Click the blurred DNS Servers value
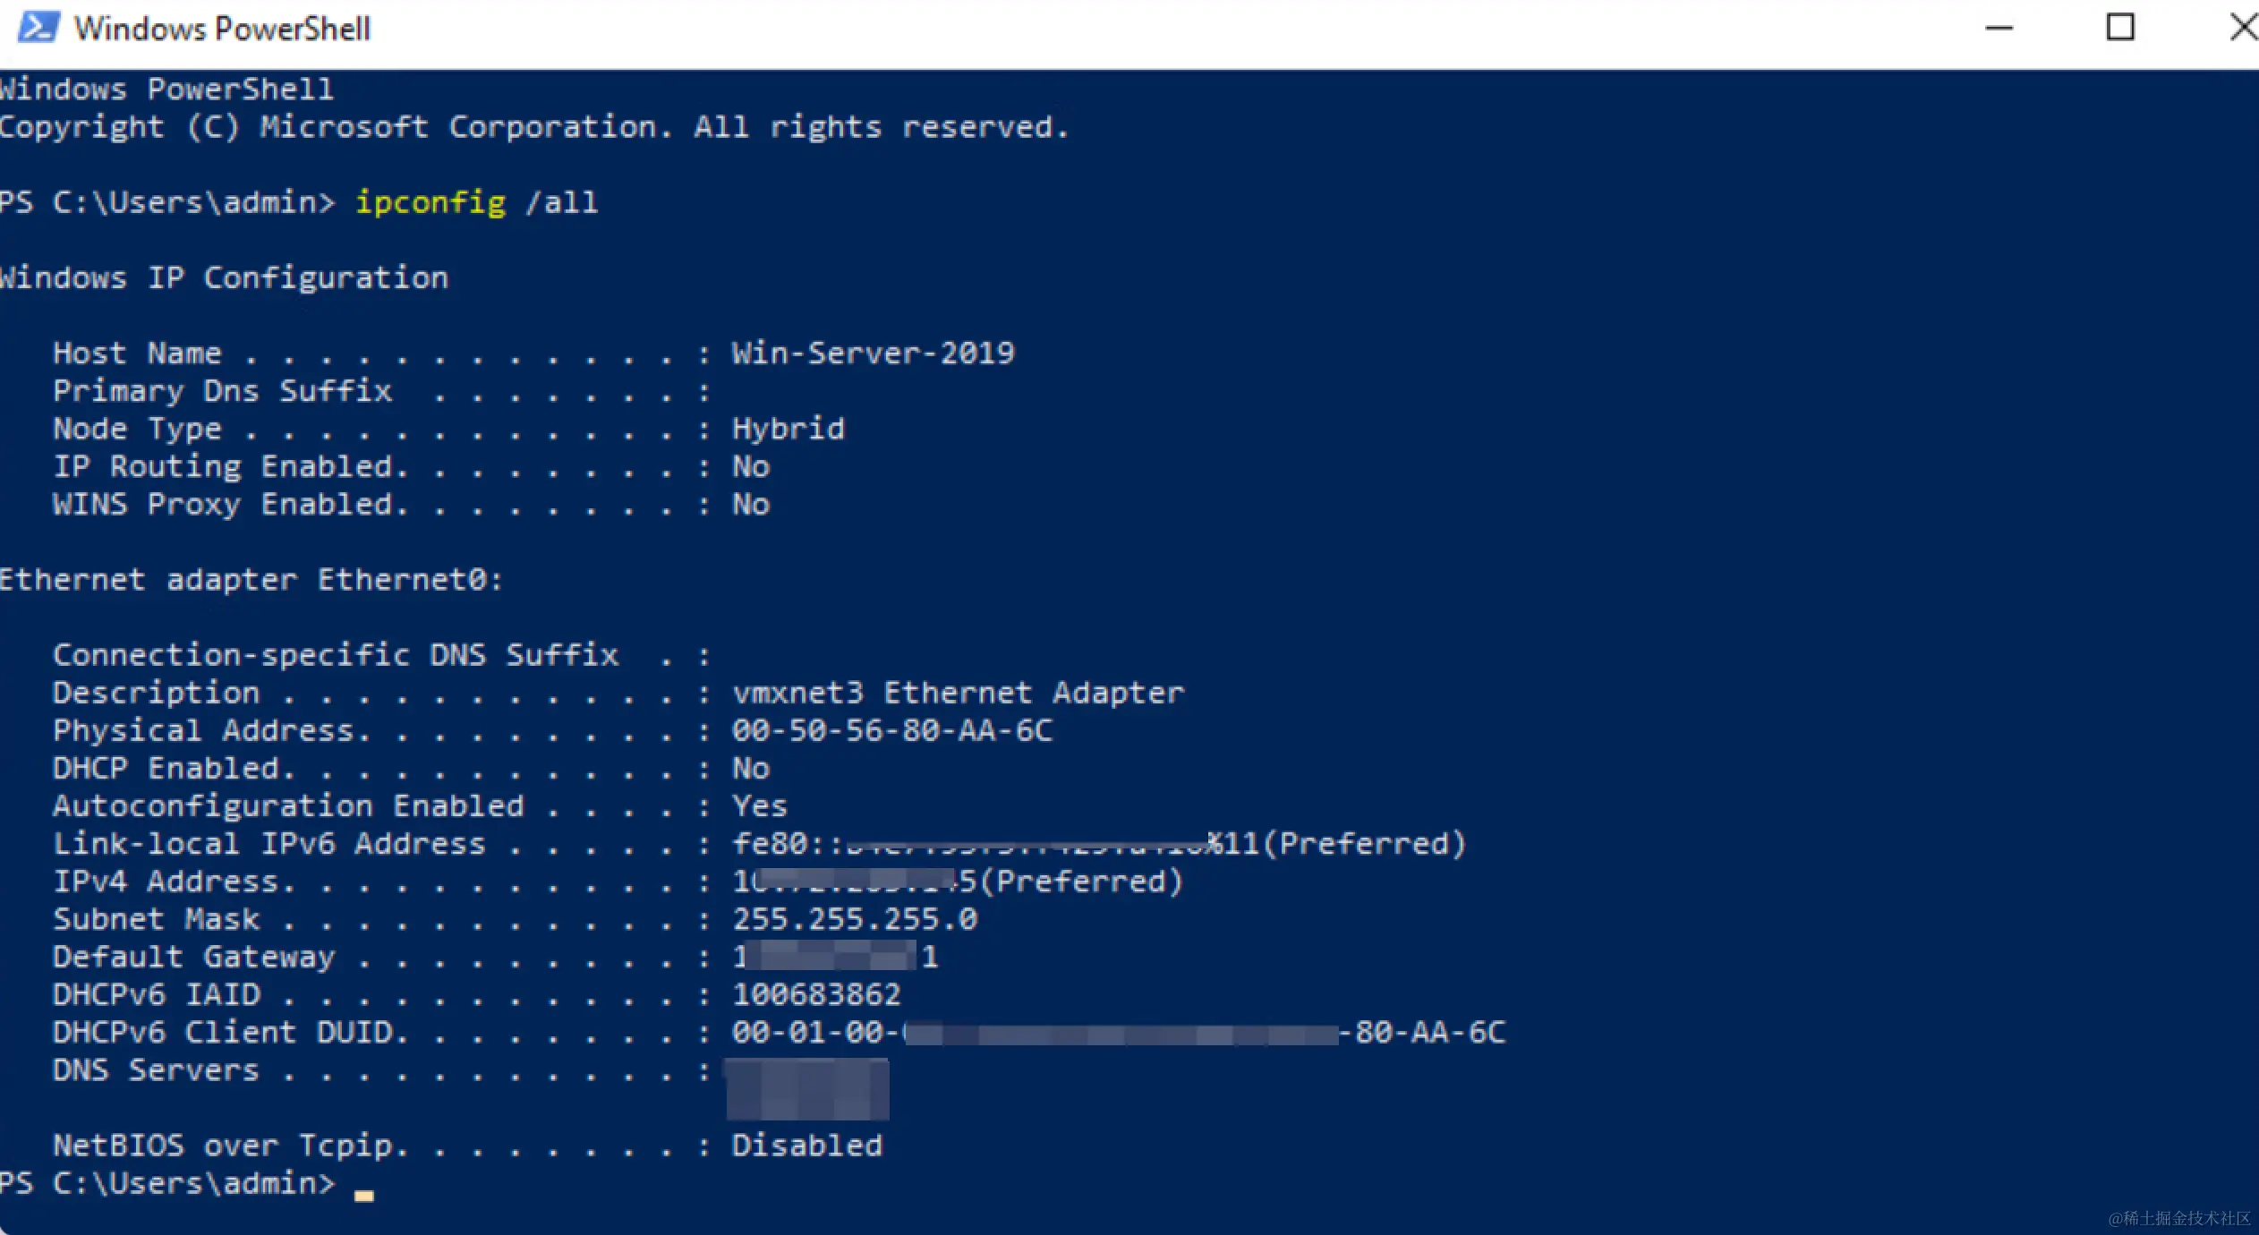The height and width of the screenshot is (1235, 2259). click(807, 1088)
